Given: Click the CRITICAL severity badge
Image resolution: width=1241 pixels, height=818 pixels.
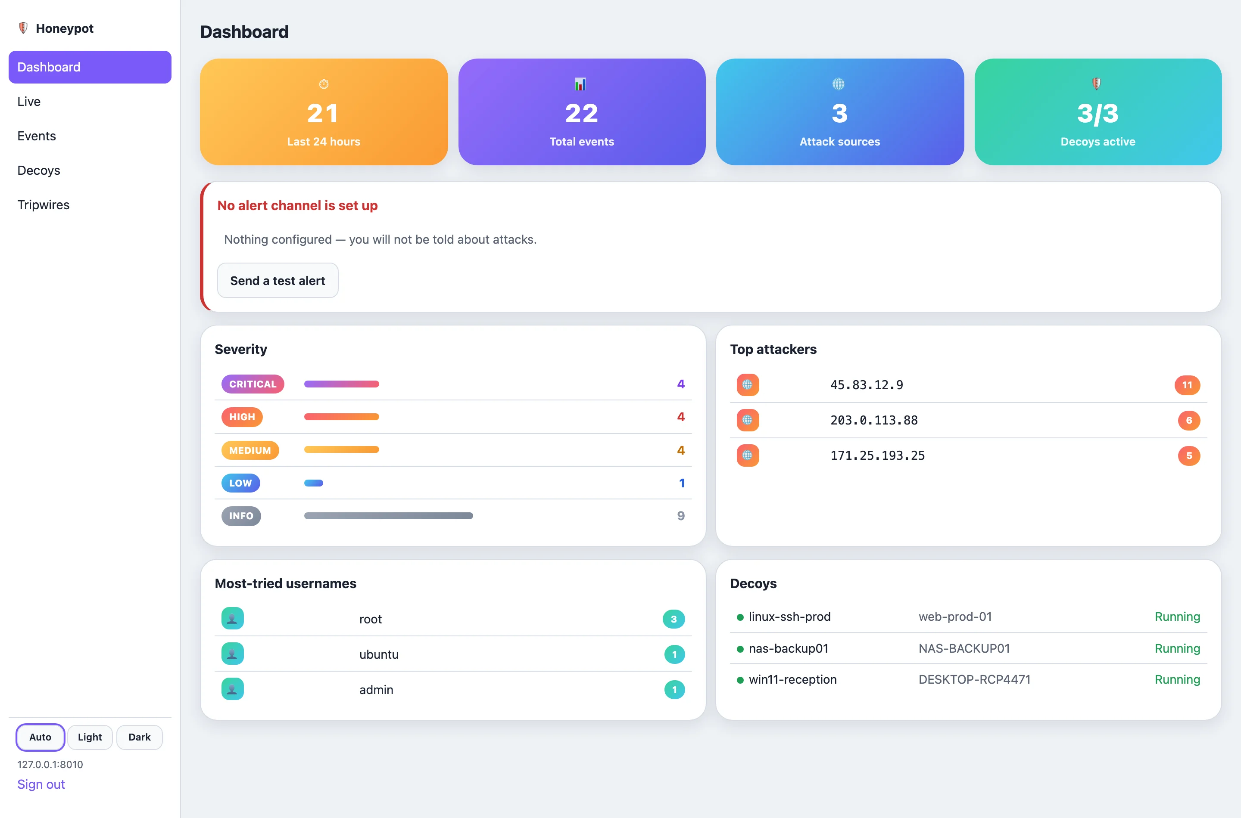Looking at the screenshot, I should click(253, 384).
